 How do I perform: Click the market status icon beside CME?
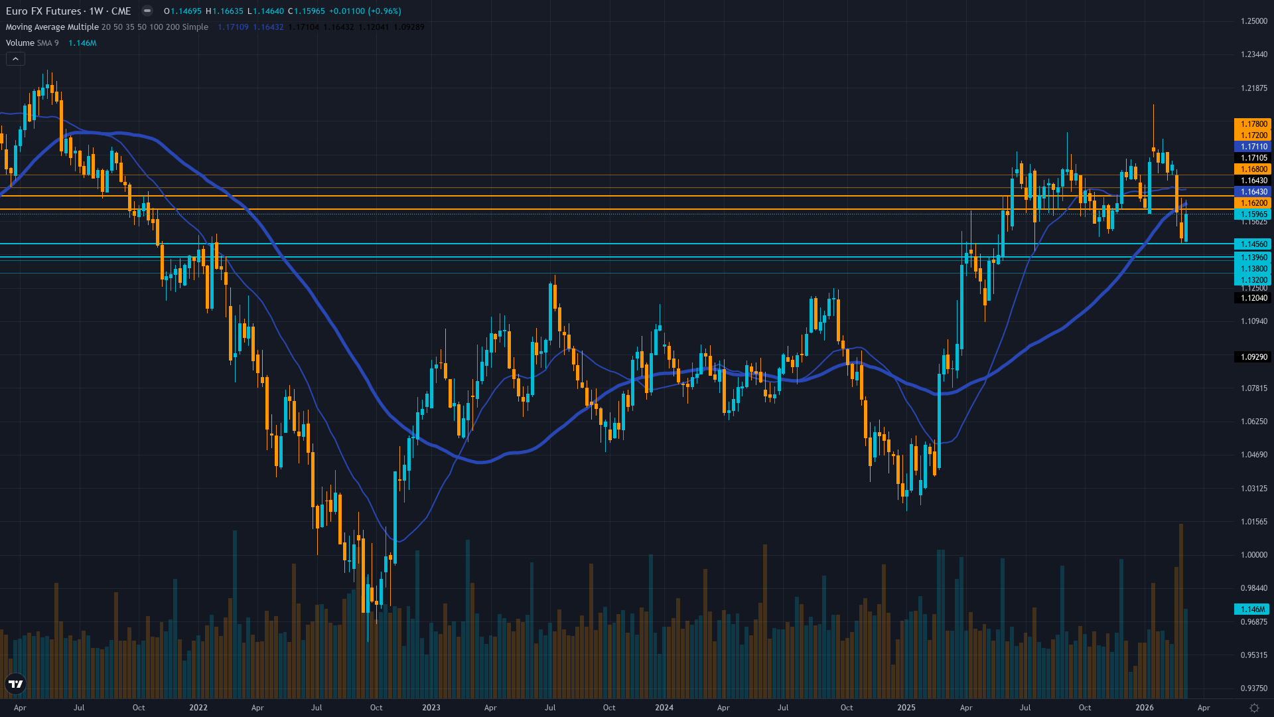click(147, 11)
